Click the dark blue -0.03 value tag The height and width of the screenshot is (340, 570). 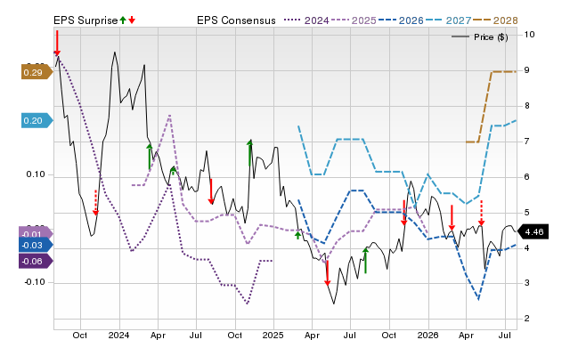(x=36, y=245)
